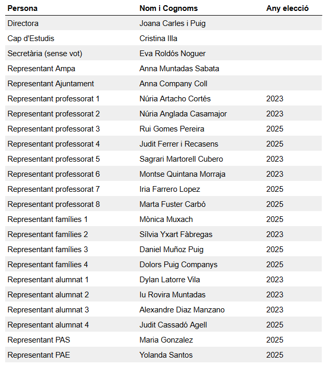Select 'Representant famílies 1' cell
This screenshot has height=367, width=328.
(x=48, y=219)
